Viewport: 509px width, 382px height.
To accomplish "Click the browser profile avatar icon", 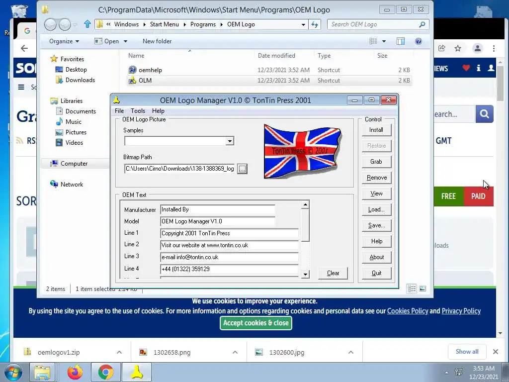I will coord(478,48).
